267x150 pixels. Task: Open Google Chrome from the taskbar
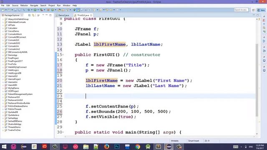(x=138, y=147)
